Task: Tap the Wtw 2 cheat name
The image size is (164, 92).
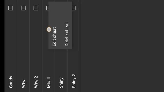Action: pyautogui.click(x=36, y=82)
